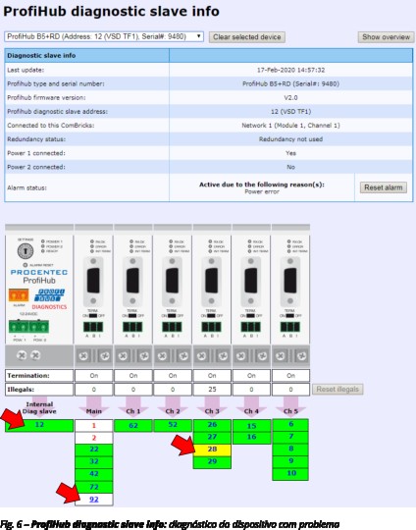Image resolution: width=416 pixels, height=530 pixels.
Task: Click the PROCENTEC ProfiHub logo
Action: click(x=39, y=276)
